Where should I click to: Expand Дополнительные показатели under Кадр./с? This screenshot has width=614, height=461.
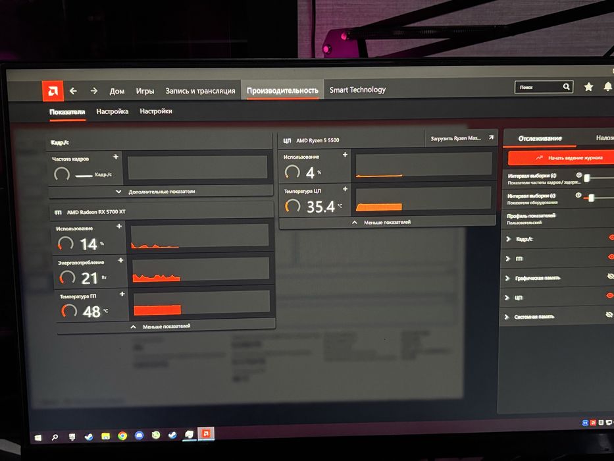tap(161, 192)
